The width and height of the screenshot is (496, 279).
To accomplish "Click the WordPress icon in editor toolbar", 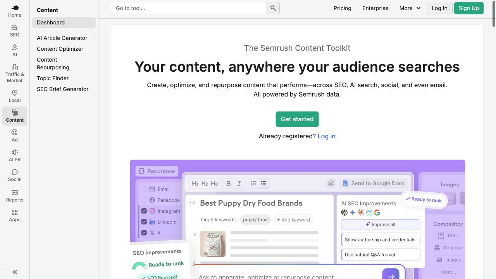I will pos(331,183).
